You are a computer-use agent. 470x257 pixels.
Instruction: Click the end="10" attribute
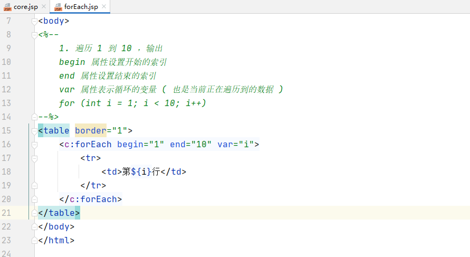pos(190,144)
